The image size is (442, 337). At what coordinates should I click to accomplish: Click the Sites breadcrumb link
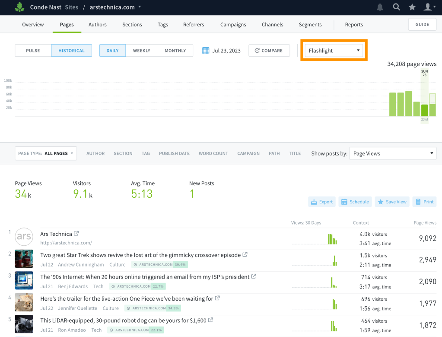[72, 7]
